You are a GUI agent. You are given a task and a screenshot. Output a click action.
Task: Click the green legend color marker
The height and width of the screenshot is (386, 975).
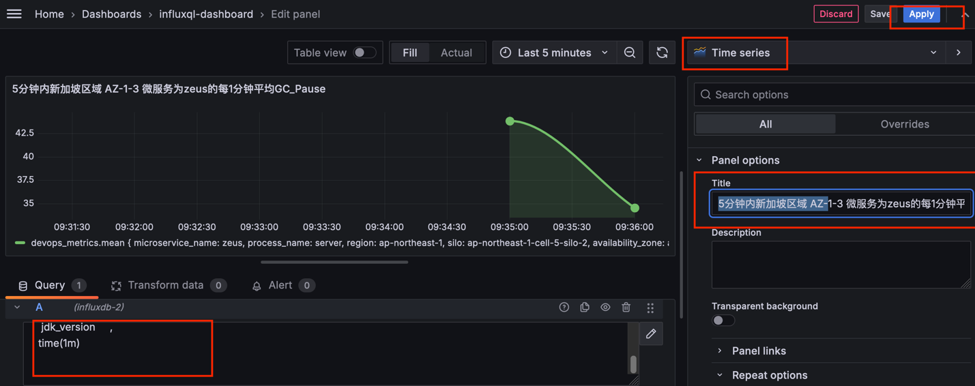pyautogui.click(x=20, y=243)
